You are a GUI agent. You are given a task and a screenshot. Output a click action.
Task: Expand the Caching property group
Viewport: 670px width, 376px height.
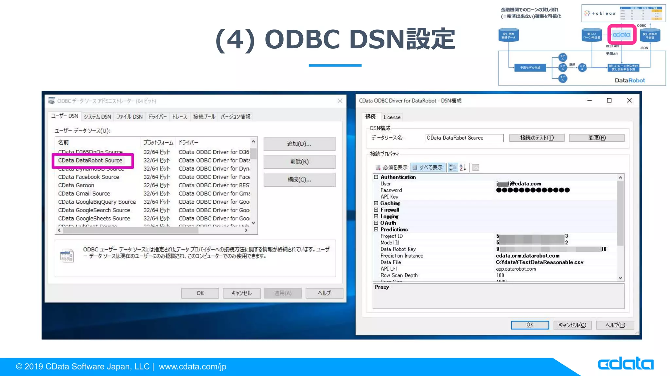[376, 203]
